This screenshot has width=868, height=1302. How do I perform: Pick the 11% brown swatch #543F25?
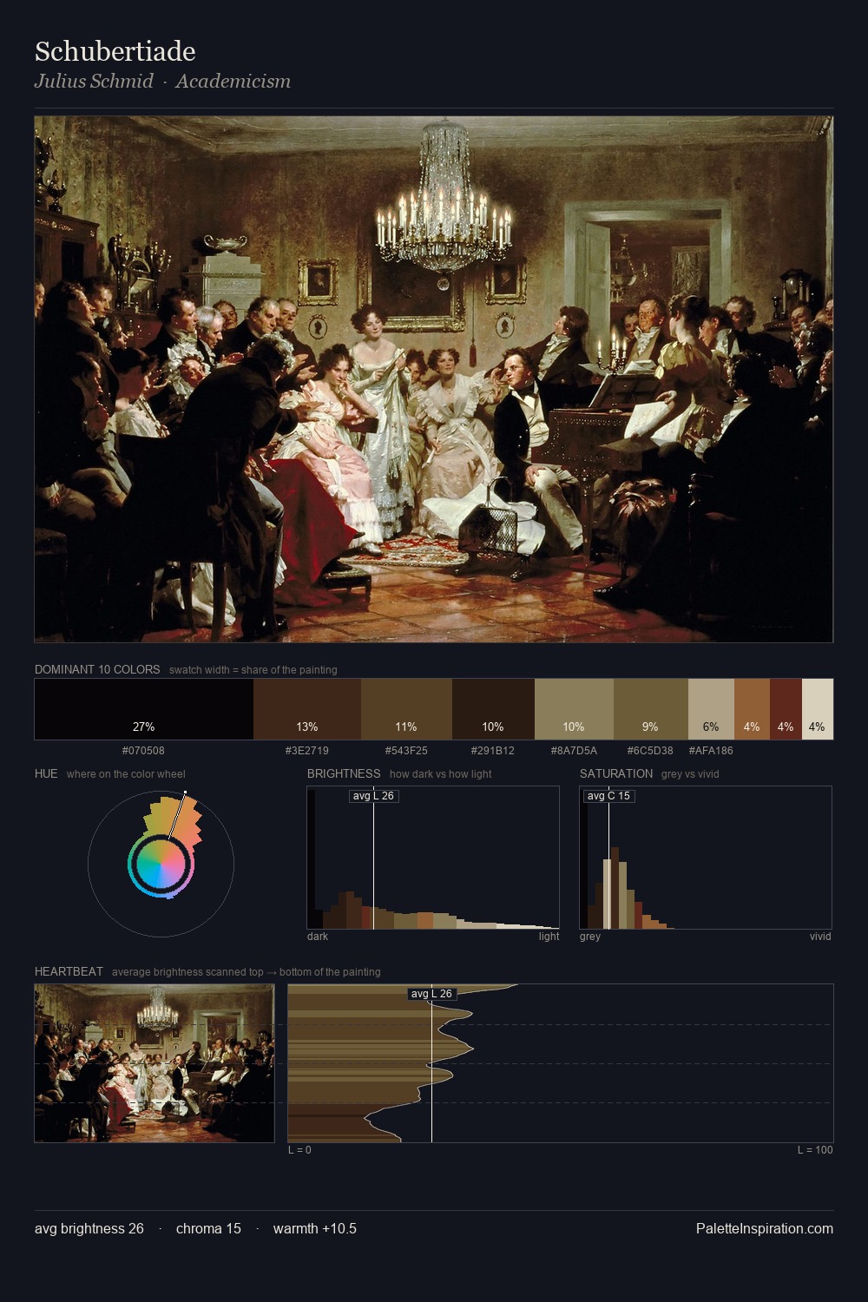click(406, 709)
